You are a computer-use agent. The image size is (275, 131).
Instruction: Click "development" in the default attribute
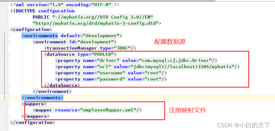[x=101, y=36]
